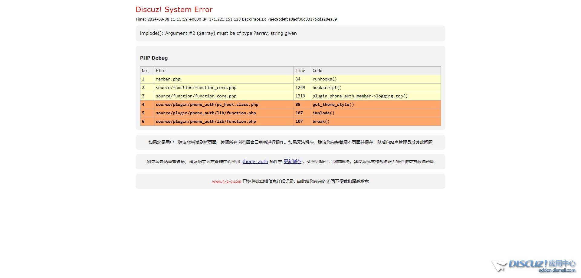581x278 pixels.
Task: Select the member.php file cell
Action: tap(168, 79)
